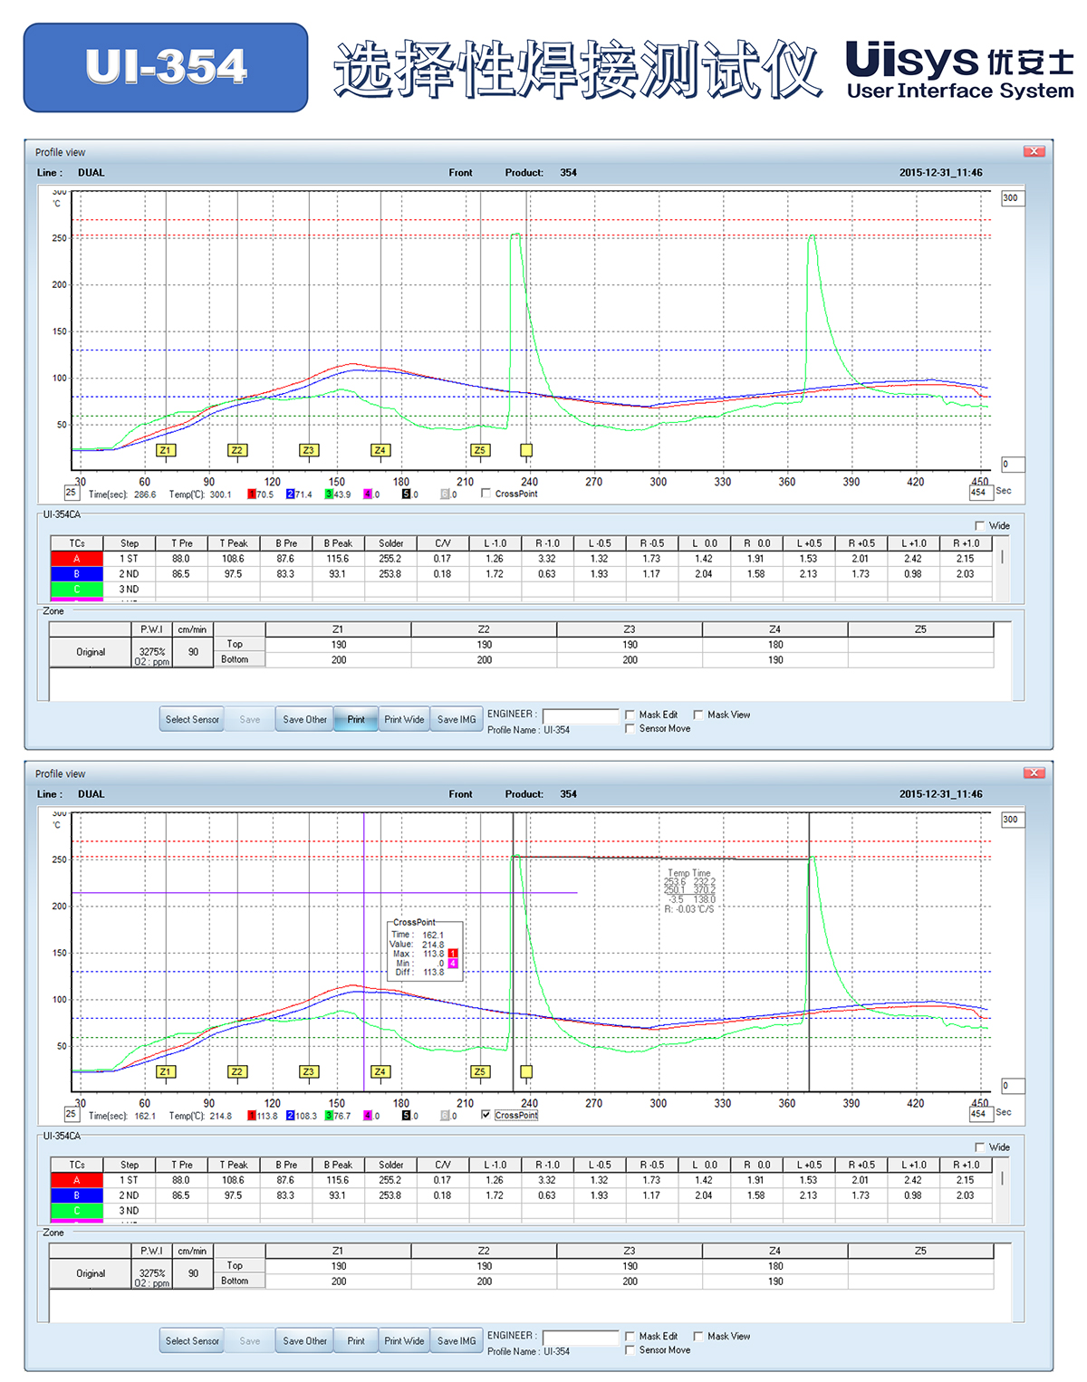
Task: Click the blank yellow marker after Z5 in lower chart
Action: pyautogui.click(x=526, y=1071)
